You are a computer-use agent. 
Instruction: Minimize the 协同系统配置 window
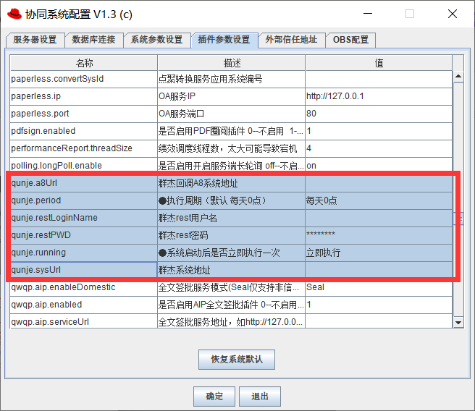pos(368,14)
